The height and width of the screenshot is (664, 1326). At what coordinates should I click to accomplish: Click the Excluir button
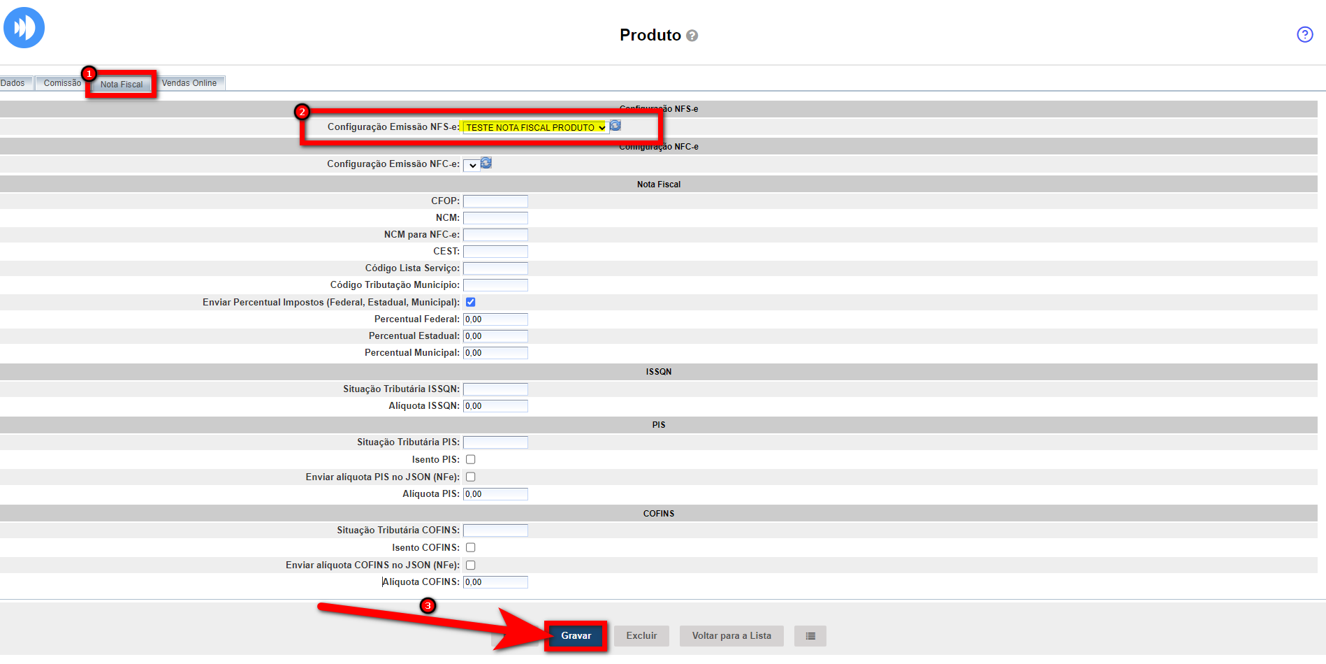click(x=641, y=636)
